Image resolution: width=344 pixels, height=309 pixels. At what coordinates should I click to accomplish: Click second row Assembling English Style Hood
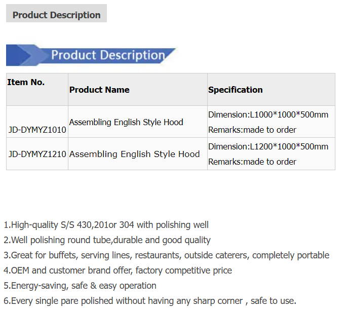coord(134,154)
